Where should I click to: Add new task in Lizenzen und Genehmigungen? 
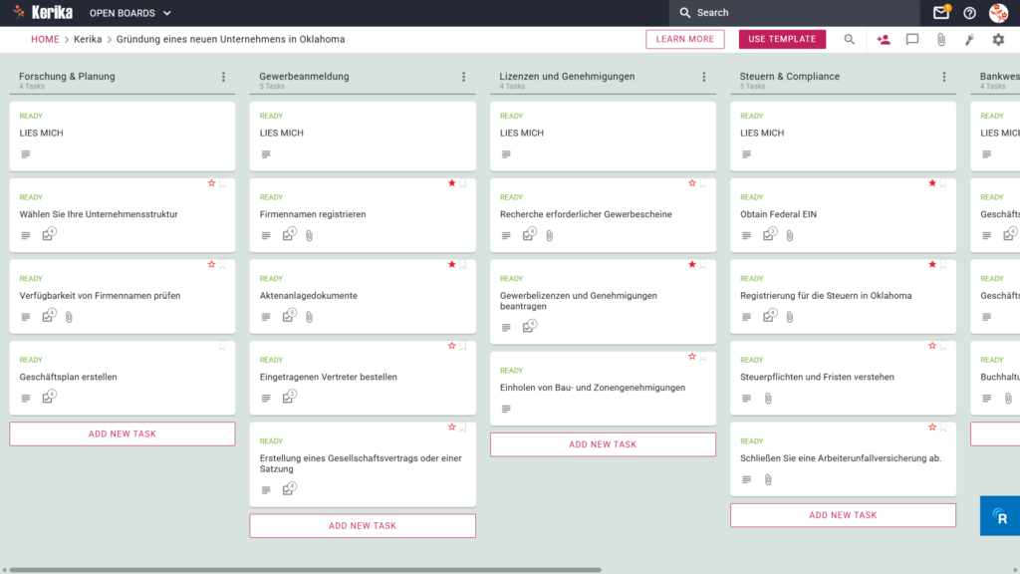coord(603,444)
